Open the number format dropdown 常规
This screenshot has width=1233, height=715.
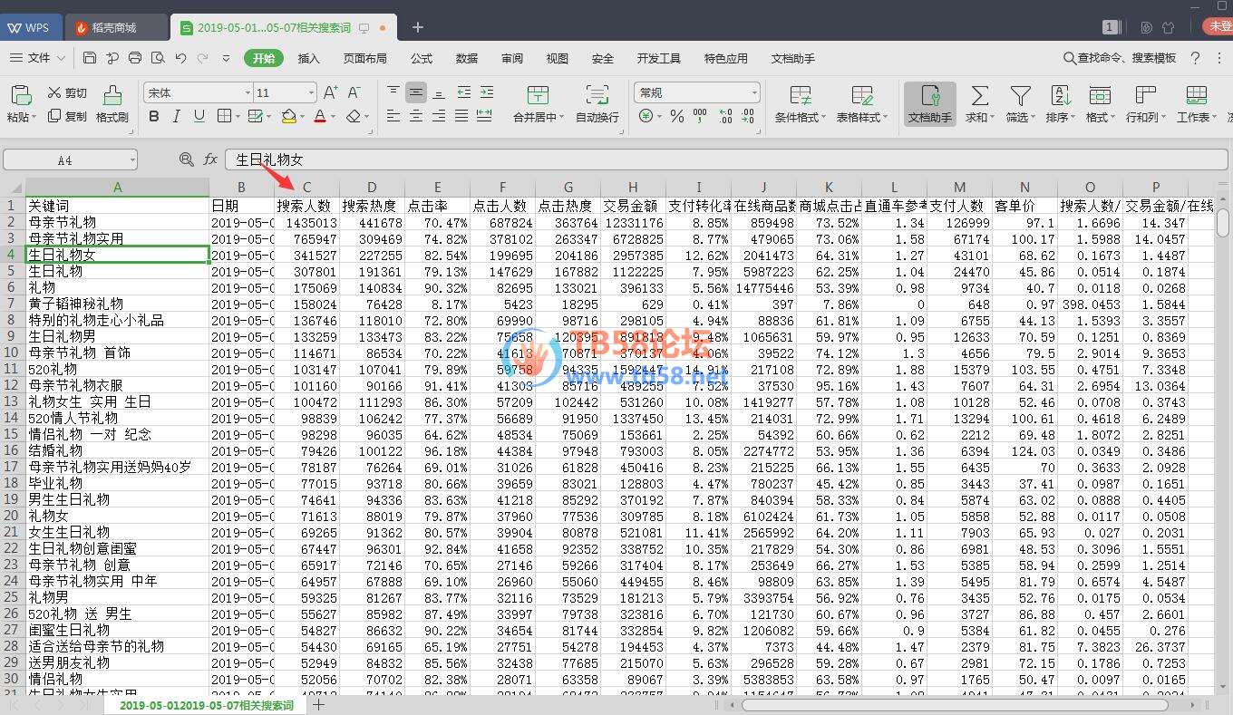[x=753, y=92]
